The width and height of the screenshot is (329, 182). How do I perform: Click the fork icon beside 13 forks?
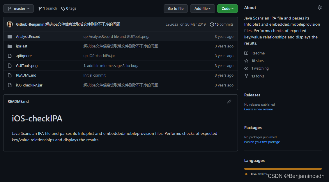[246, 76]
